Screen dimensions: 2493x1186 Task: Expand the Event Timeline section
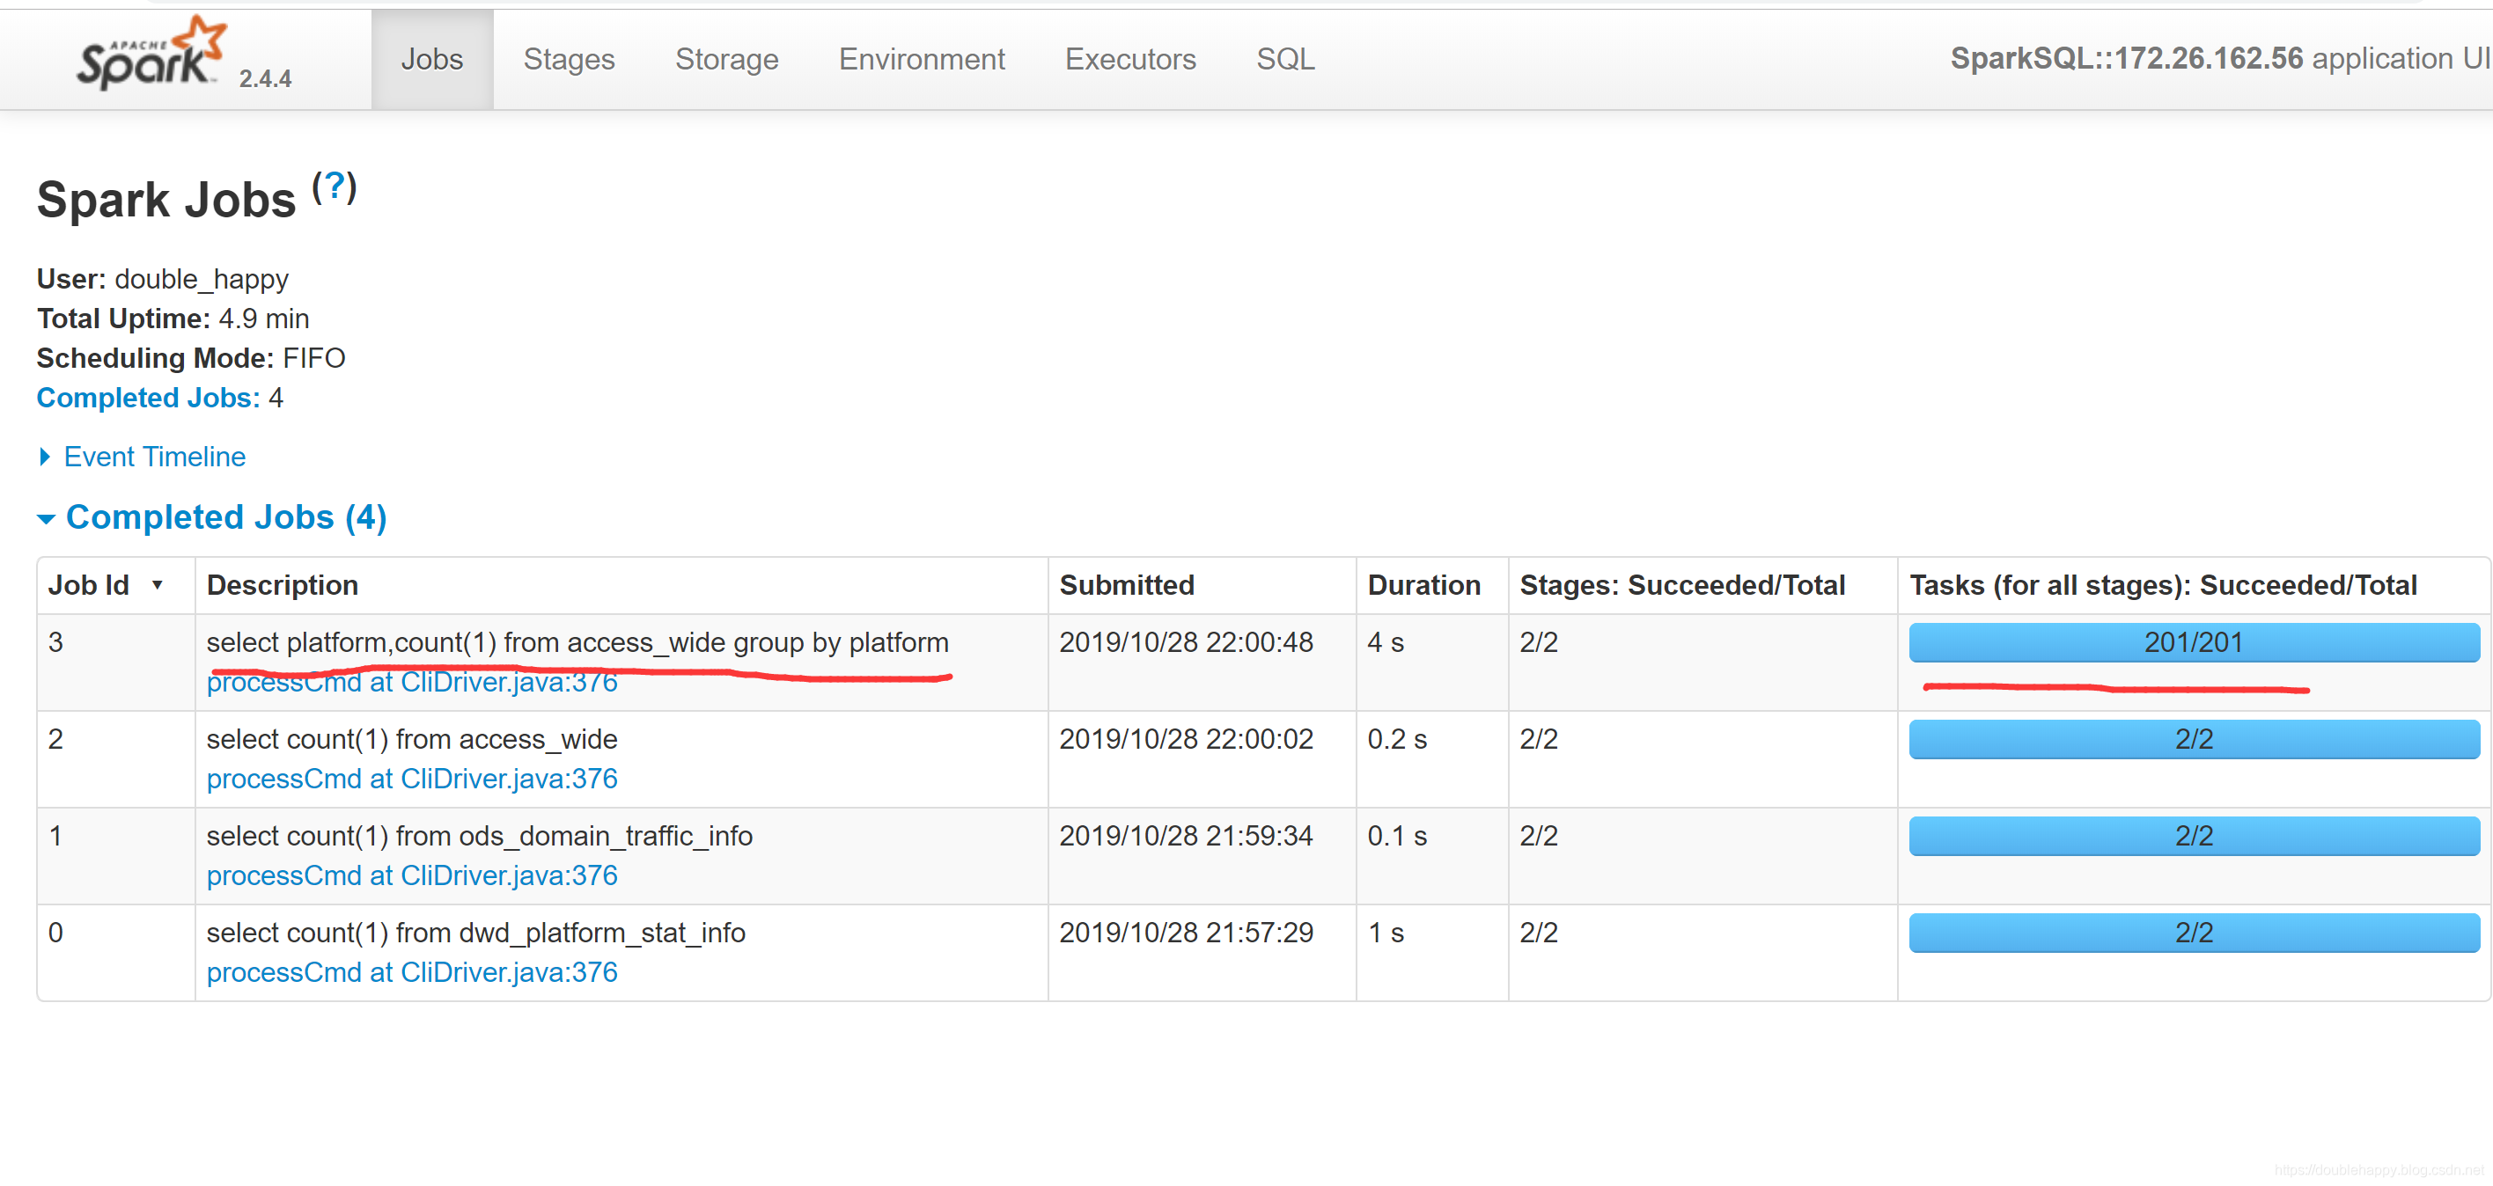point(153,457)
